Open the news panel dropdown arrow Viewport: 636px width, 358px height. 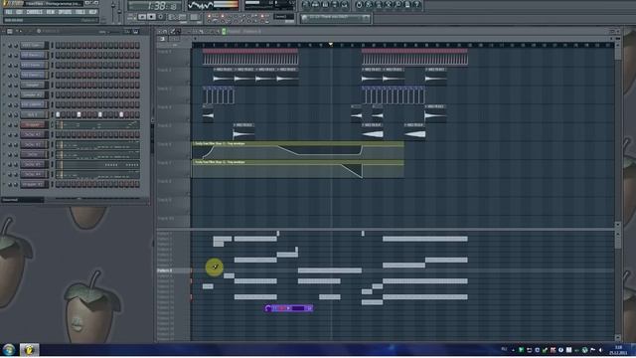(366, 18)
